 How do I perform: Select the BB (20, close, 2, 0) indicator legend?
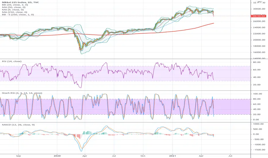15,5
